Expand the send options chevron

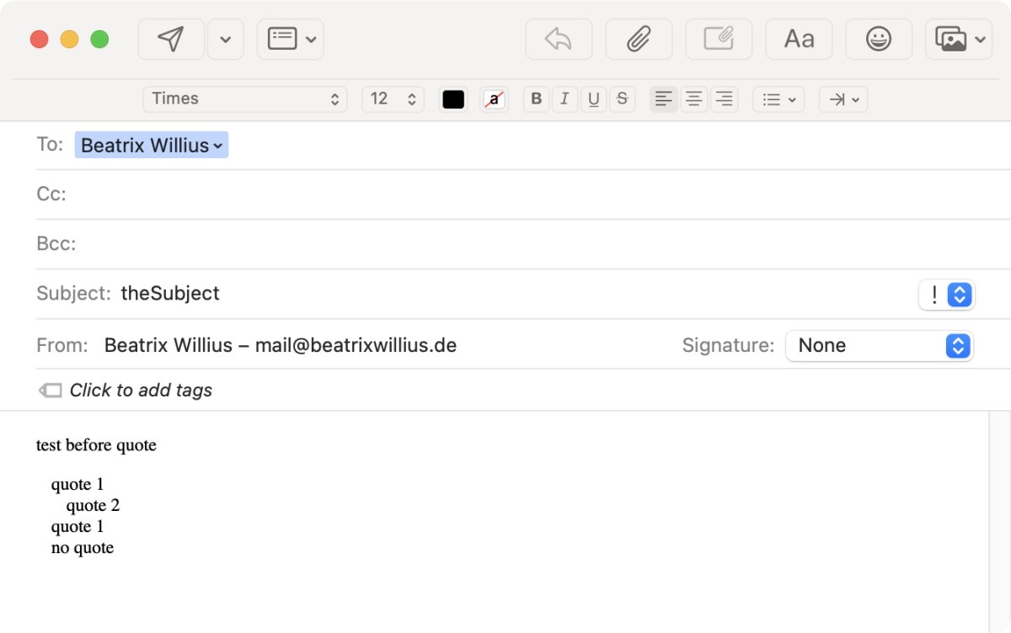tap(225, 40)
